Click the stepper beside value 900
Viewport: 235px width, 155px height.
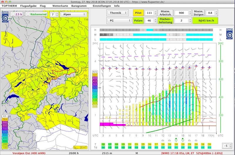pyautogui.click(x=190, y=13)
